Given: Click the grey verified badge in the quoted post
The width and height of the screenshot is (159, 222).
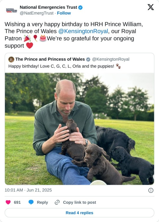Looking at the screenshot, I should click(88, 59).
